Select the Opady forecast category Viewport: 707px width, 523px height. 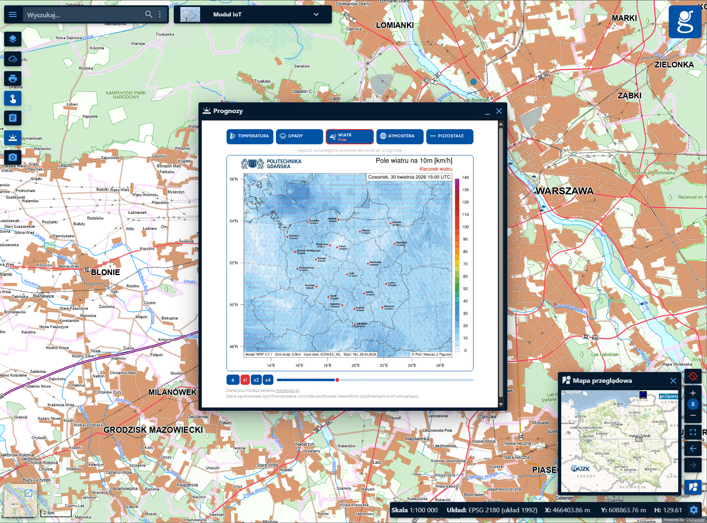pyautogui.click(x=299, y=136)
